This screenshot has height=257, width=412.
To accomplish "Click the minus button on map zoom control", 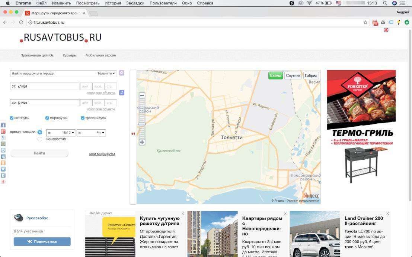I will point(142,95).
